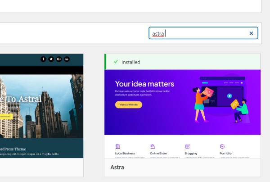Click the Online Store icon

(153, 146)
